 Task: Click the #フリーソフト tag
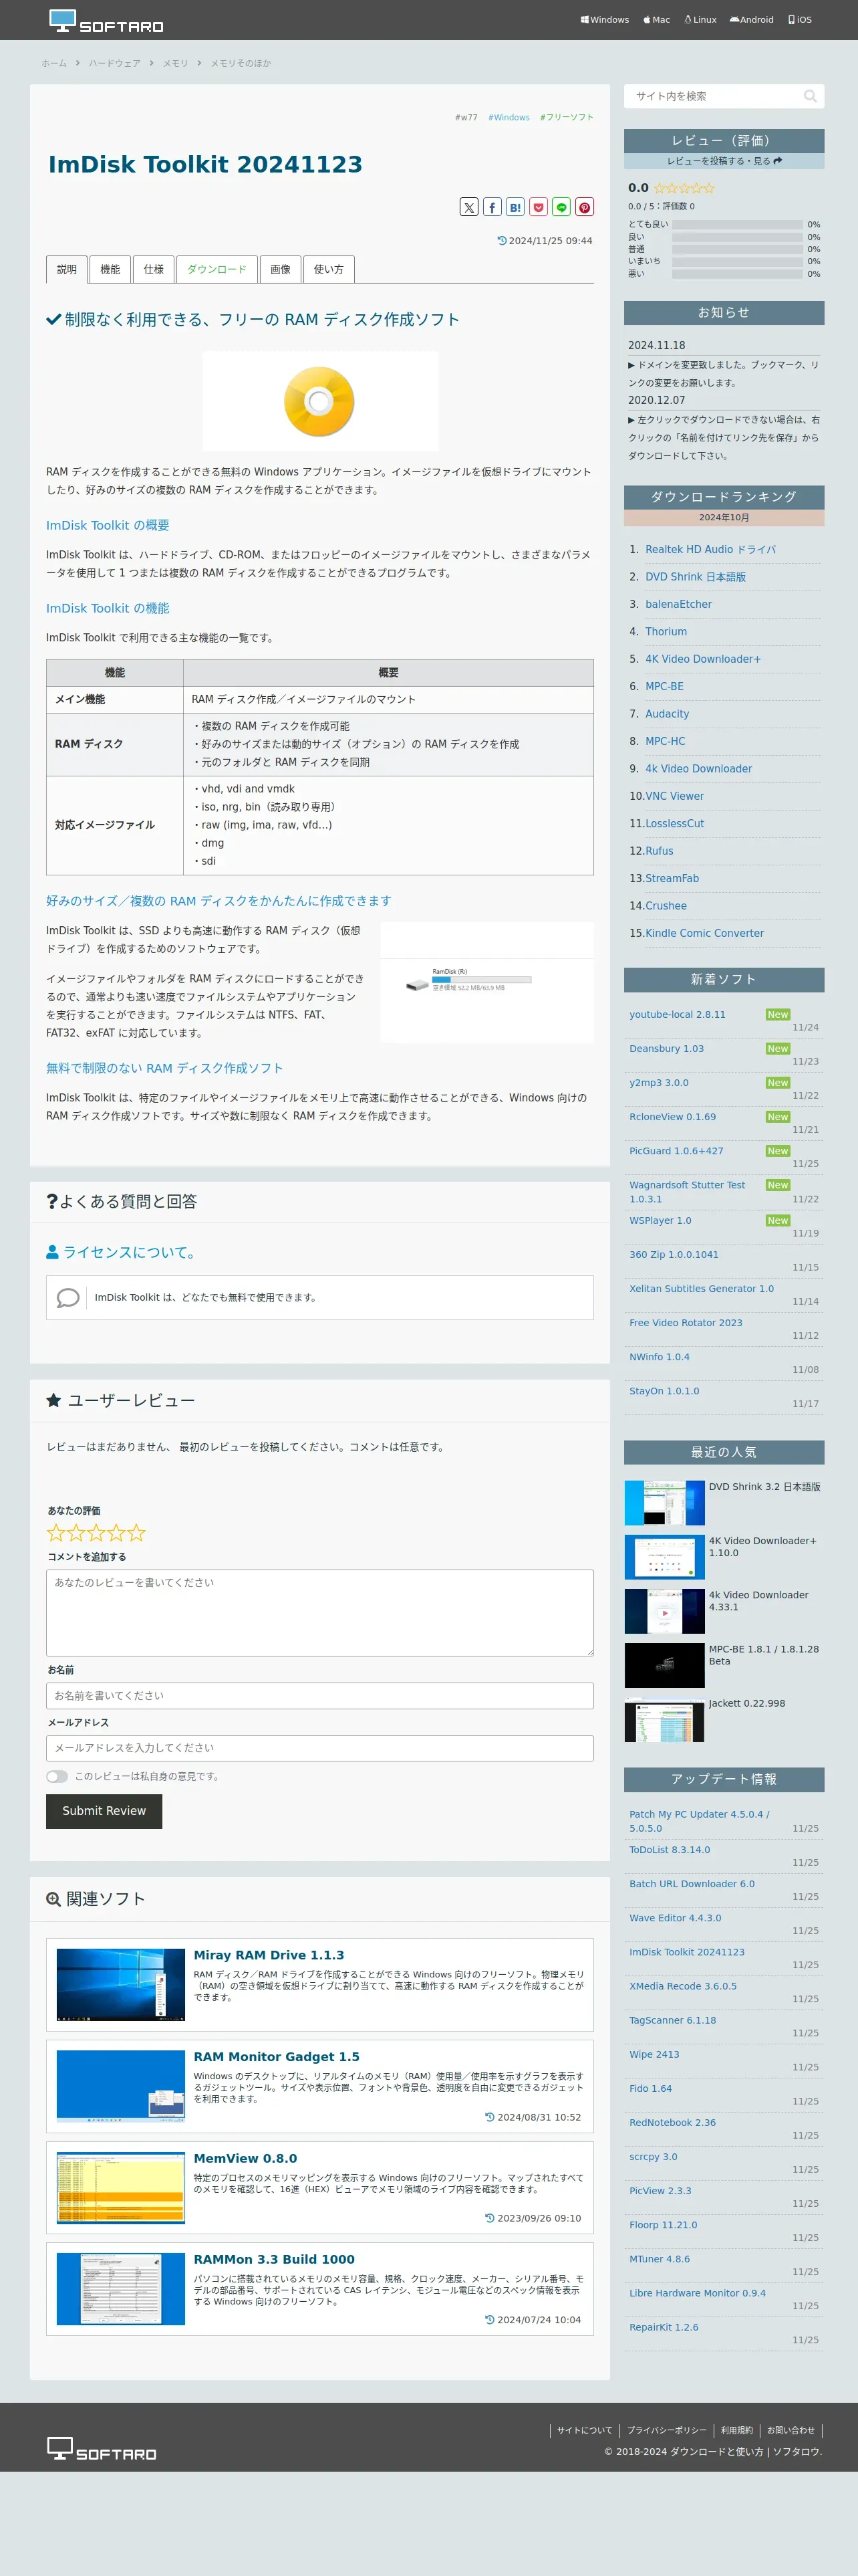[x=567, y=117]
